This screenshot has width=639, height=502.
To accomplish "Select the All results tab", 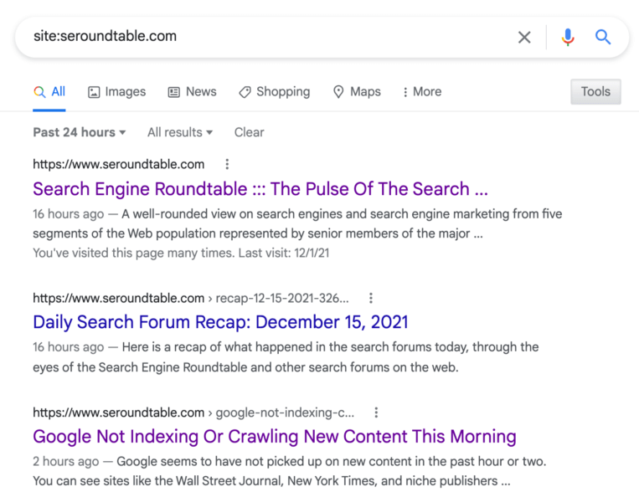I will tap(49, 91).
